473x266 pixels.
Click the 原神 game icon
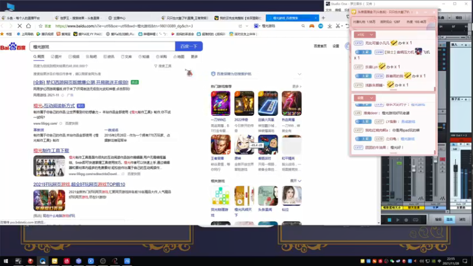(244, 145)
